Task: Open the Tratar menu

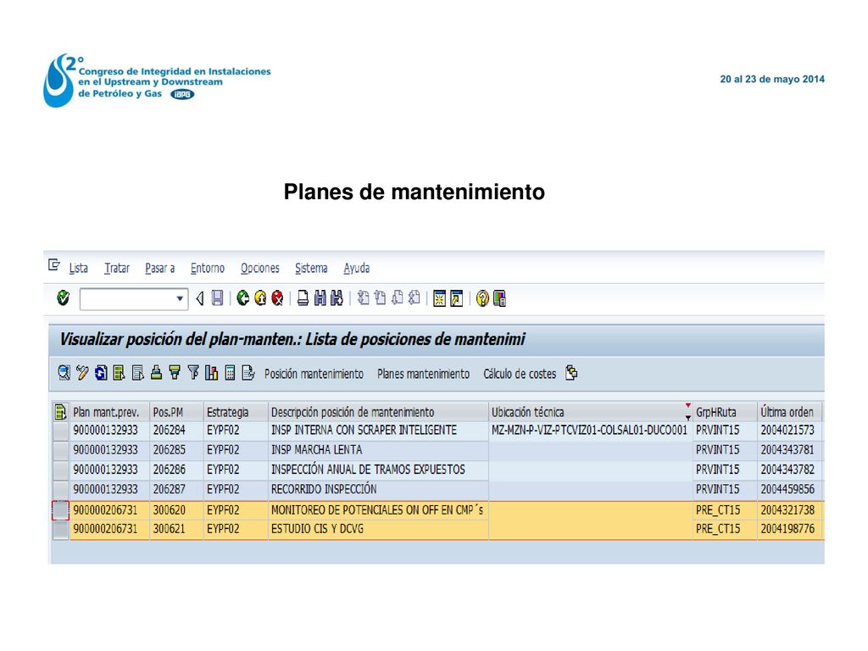Action: tap(117, 268)
